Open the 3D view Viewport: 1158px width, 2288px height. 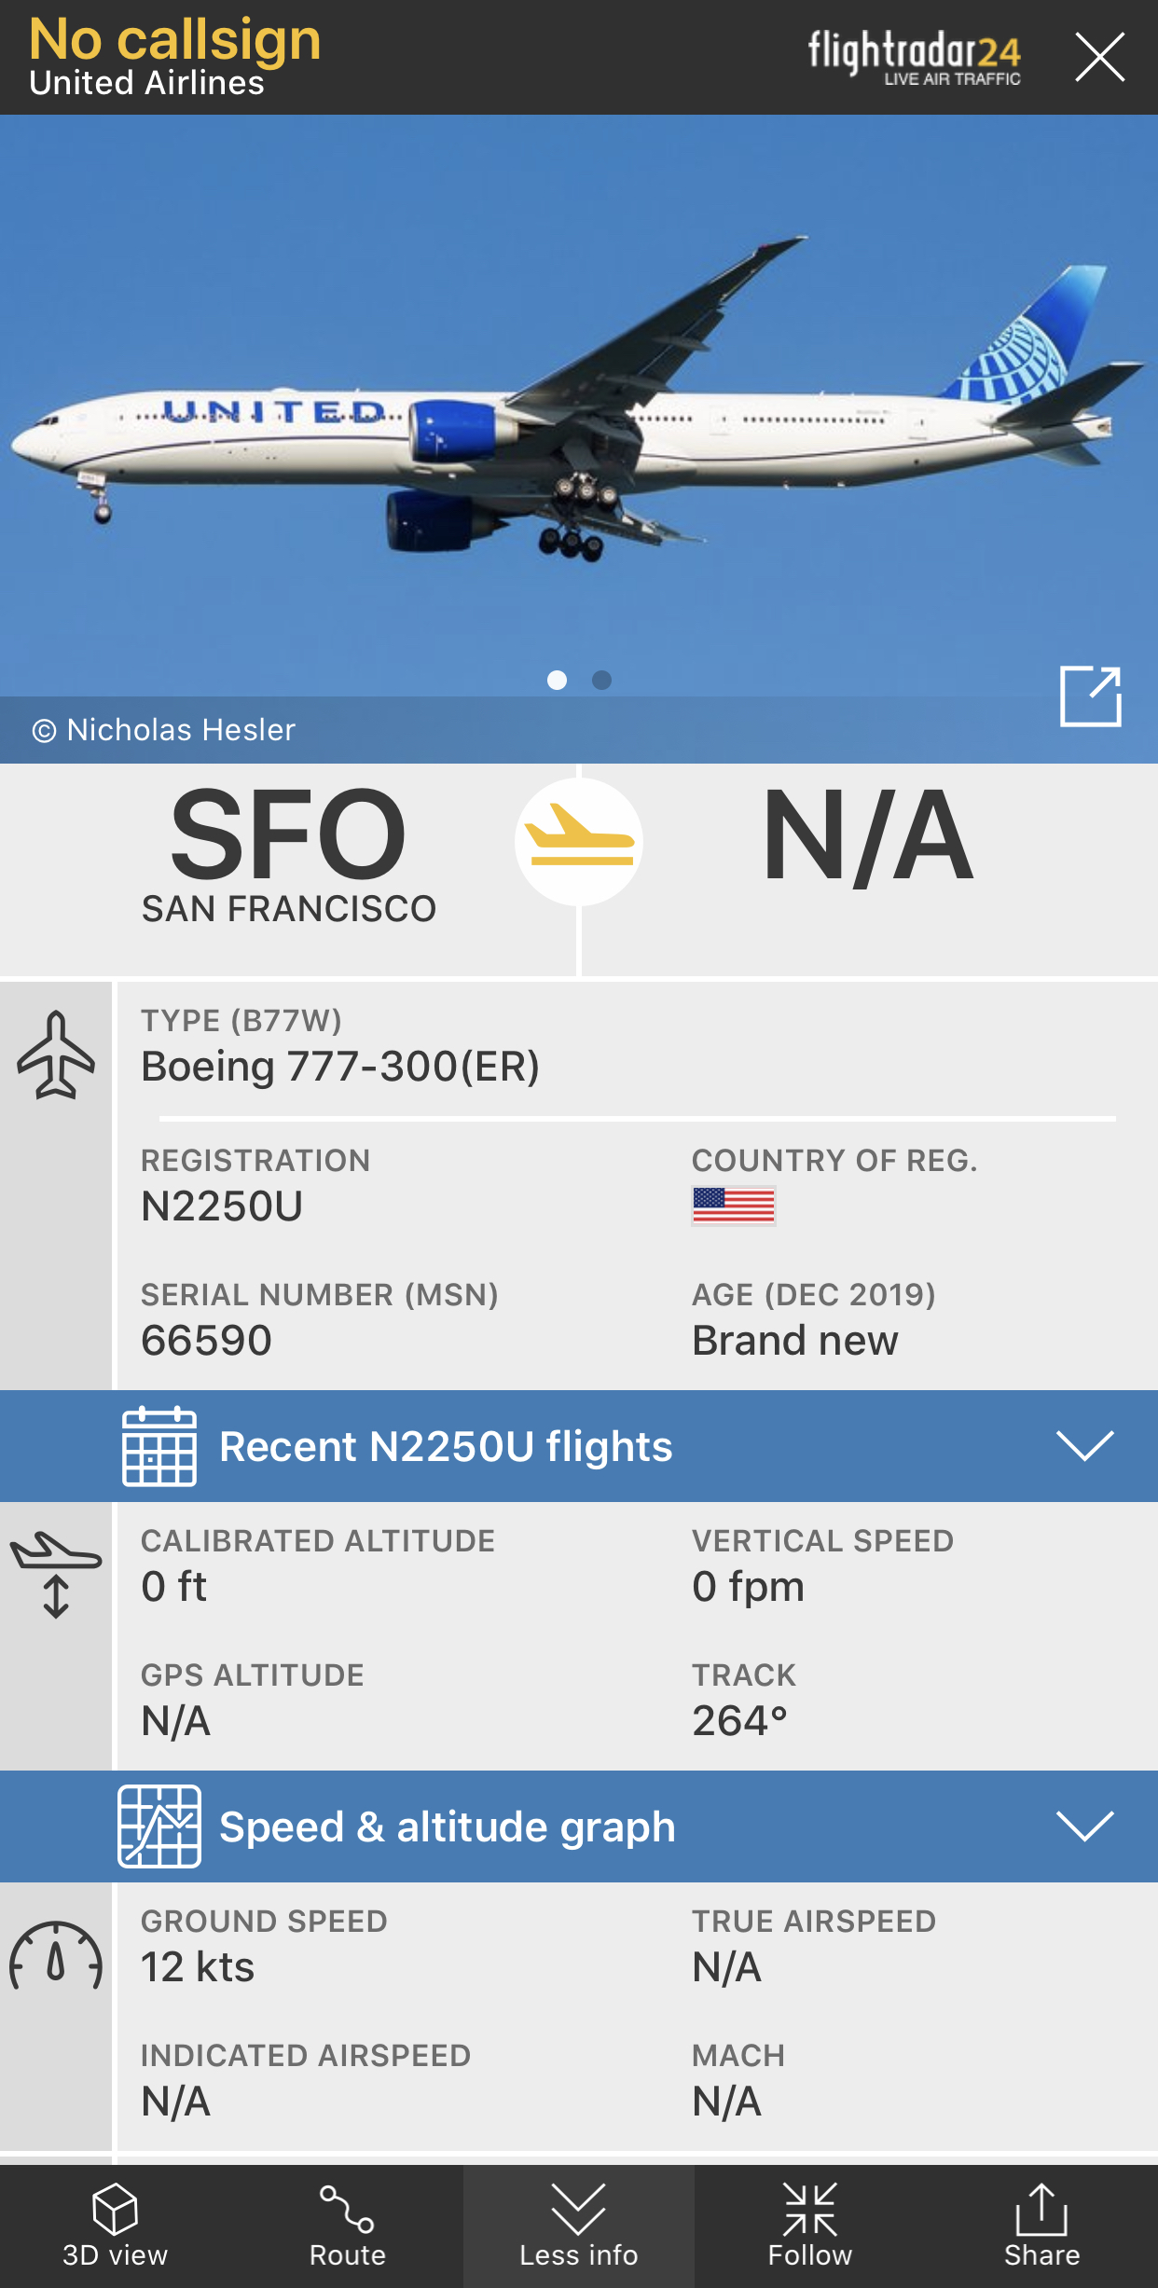116,2226
